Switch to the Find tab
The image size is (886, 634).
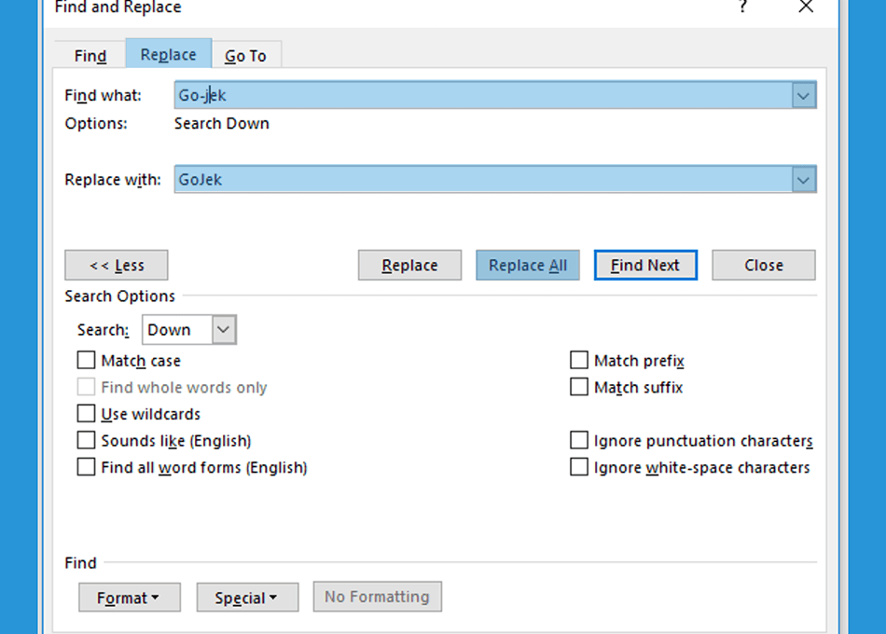coord(90,55)
